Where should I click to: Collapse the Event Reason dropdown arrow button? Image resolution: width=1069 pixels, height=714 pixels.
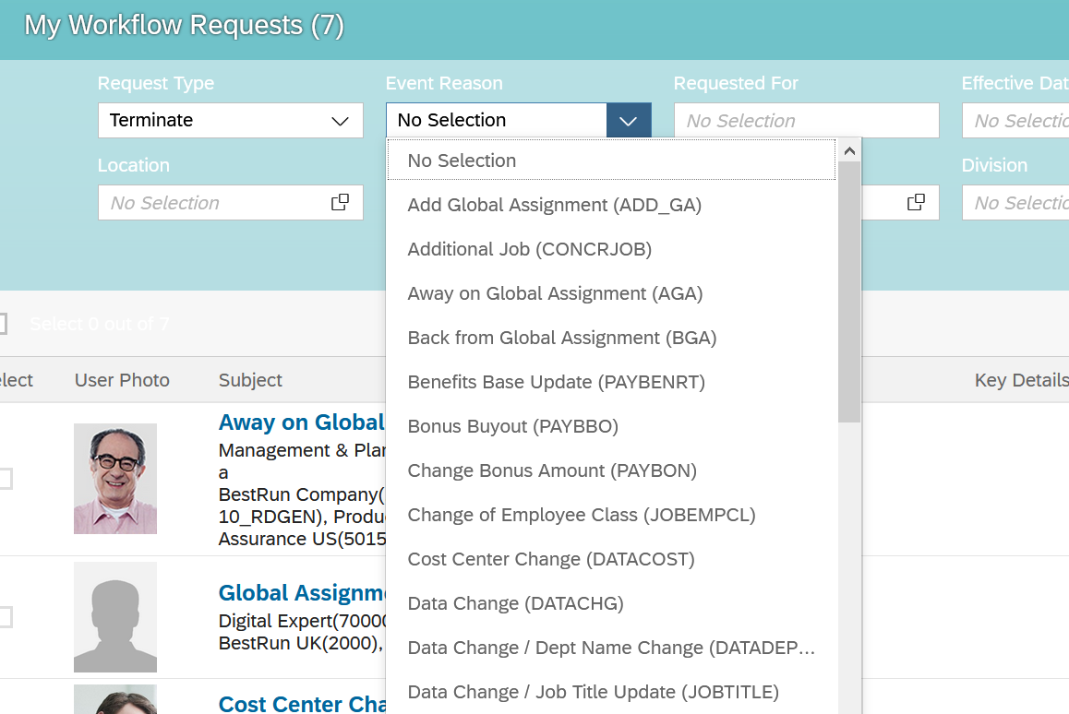[629, 121]
